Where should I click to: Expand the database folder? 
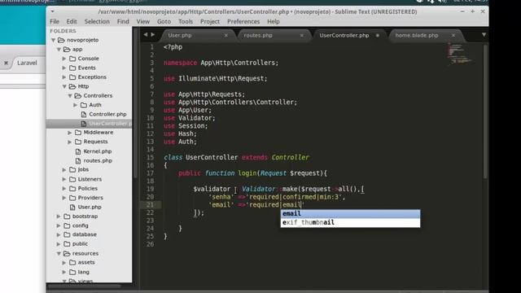[59, 234]
